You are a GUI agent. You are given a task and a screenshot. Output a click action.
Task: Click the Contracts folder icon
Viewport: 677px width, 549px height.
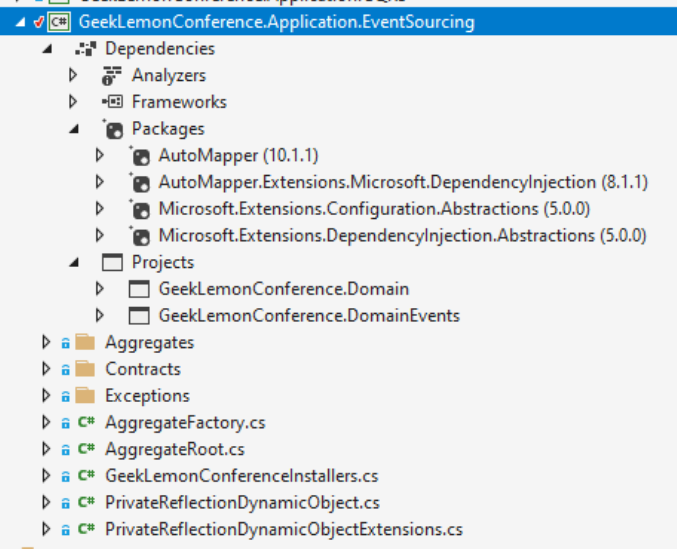tap(85, 369)
